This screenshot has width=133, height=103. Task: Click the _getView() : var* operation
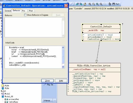[x=82, y=83]
